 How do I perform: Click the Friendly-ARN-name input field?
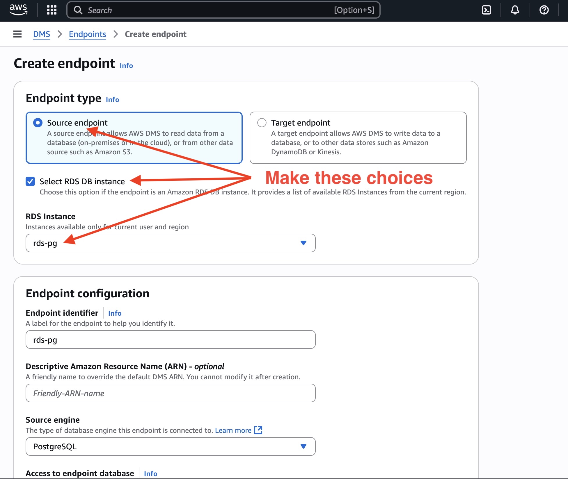coord(171,393)
